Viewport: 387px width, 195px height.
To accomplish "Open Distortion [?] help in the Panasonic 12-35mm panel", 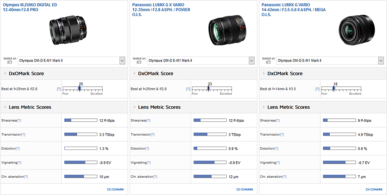I will coord(147,149).
